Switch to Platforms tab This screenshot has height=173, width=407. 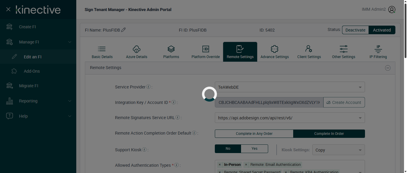pyautogui.click(x=171, y=52)
